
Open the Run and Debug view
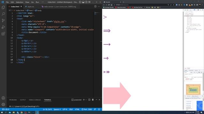click(x=3, y=27)
